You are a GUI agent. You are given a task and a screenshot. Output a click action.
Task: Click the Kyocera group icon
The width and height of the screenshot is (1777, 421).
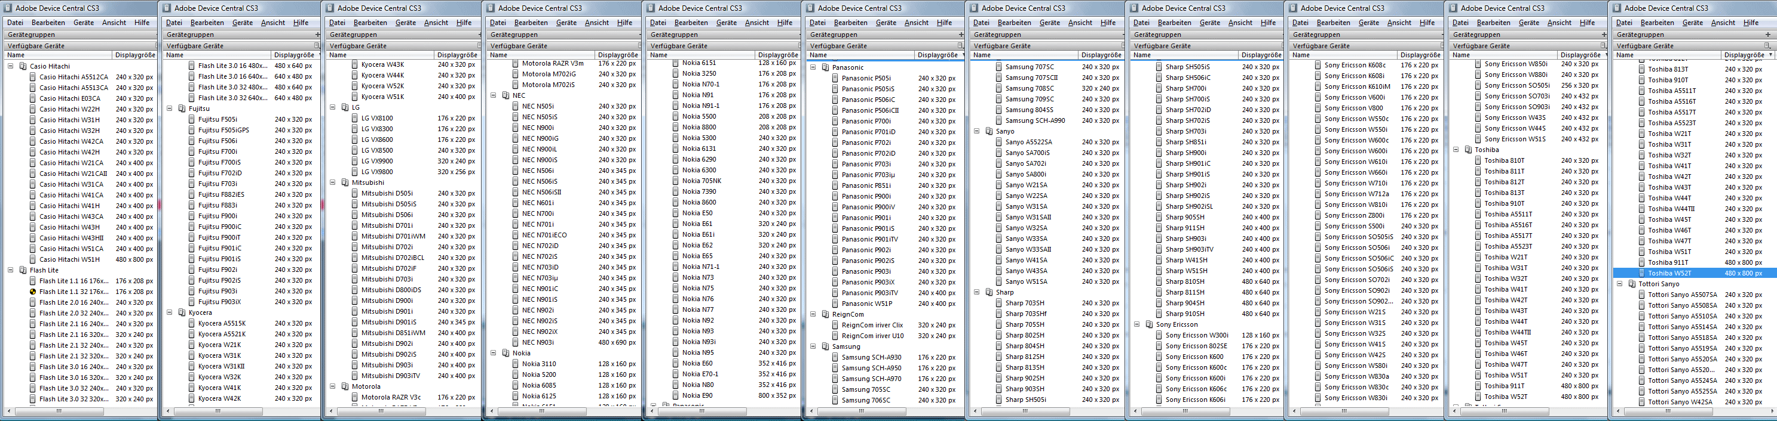coord(182,312)
